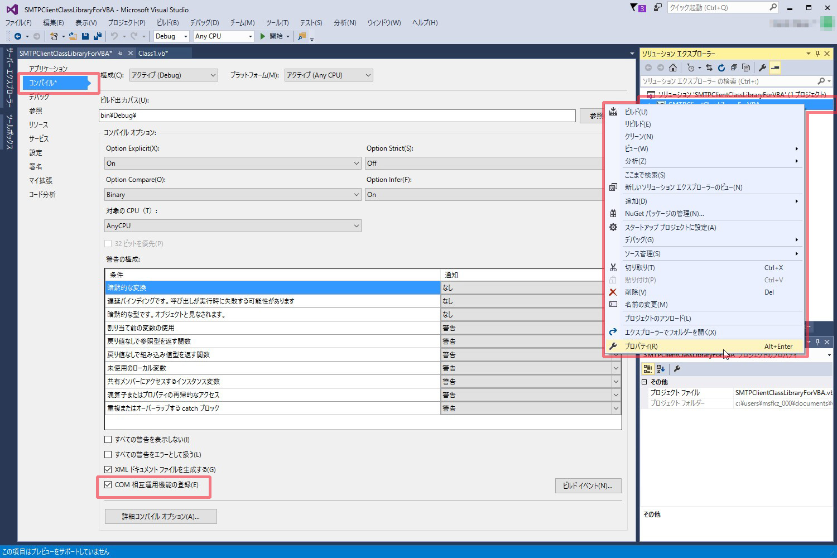This screenshot has width=837, height=558.
Task: Click the Undo toolbar icon
Action: [114, 36]
